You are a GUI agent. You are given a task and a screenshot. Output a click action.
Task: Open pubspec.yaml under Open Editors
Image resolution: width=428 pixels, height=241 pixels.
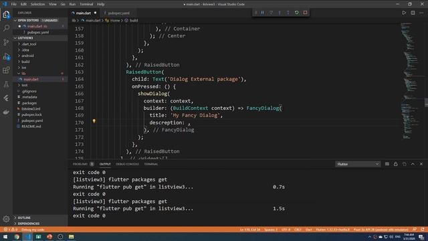(40, 32)
